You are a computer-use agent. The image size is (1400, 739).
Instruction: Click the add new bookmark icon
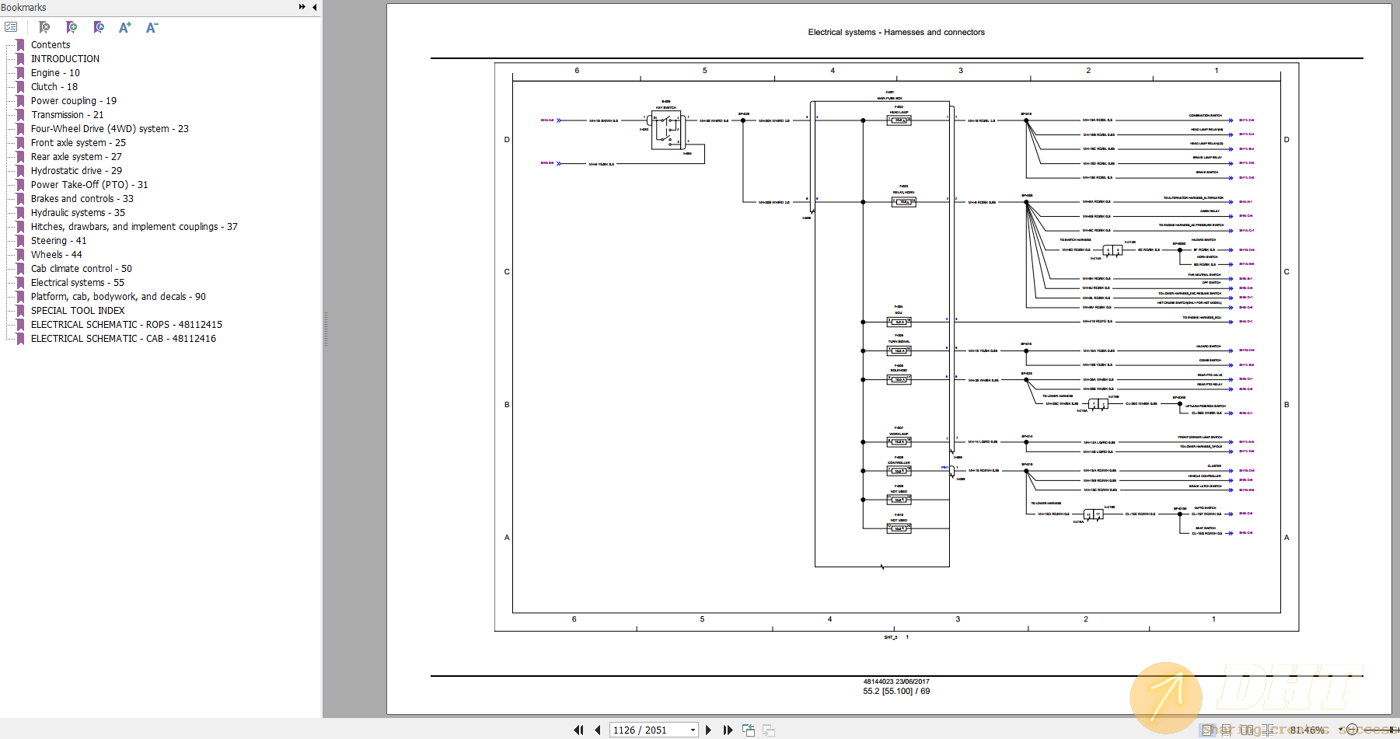72,27
